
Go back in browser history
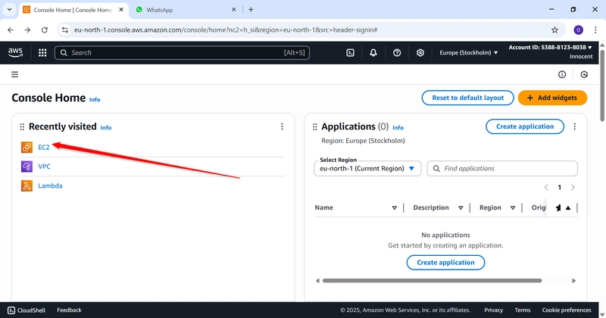[11, 30]
